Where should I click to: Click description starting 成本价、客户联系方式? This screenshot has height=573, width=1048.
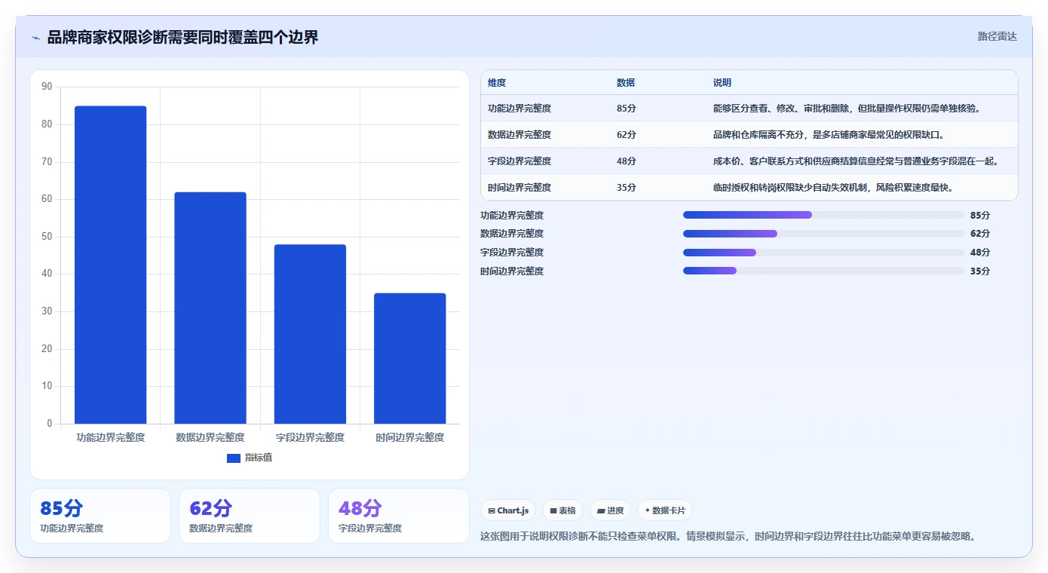click(856, 161)
